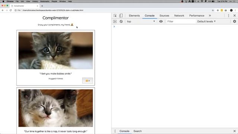Activate the inspect element picker icon
Viewport: 238px width, 134px height.
(x=115, y=16)
